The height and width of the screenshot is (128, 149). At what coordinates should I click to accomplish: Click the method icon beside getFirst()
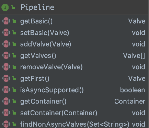[x=6, y=78]
